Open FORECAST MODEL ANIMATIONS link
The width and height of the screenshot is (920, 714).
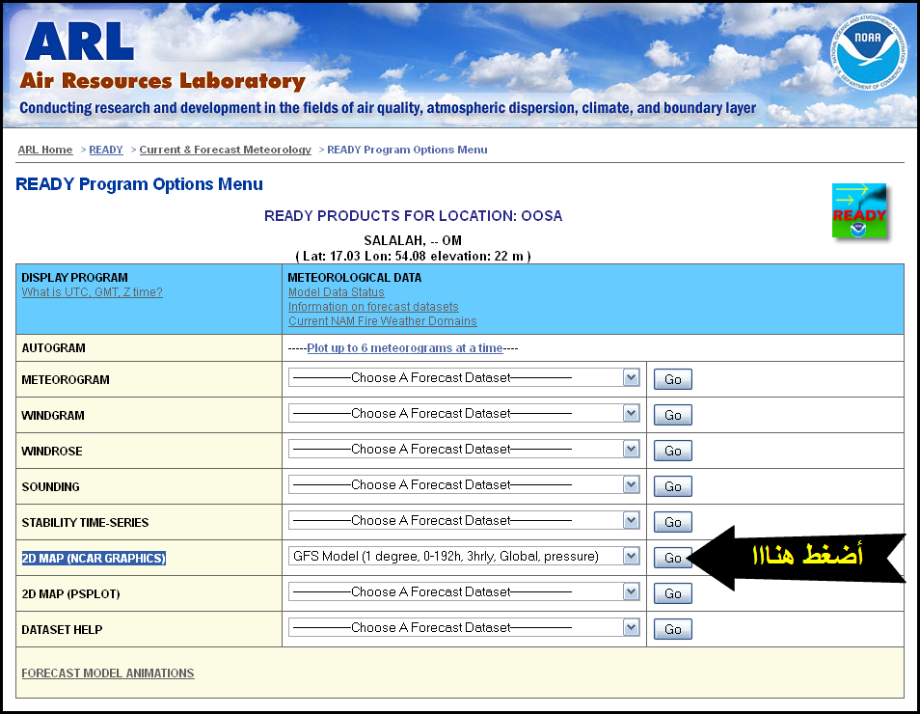coord(108,673)
